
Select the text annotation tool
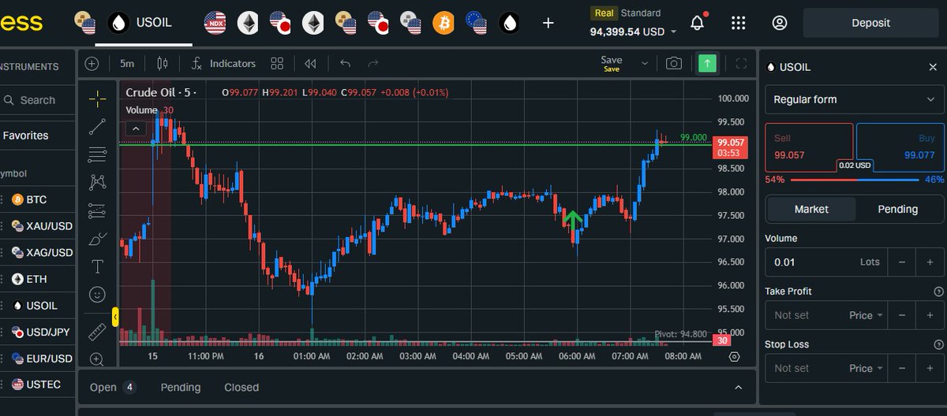(x=97, y=266)
